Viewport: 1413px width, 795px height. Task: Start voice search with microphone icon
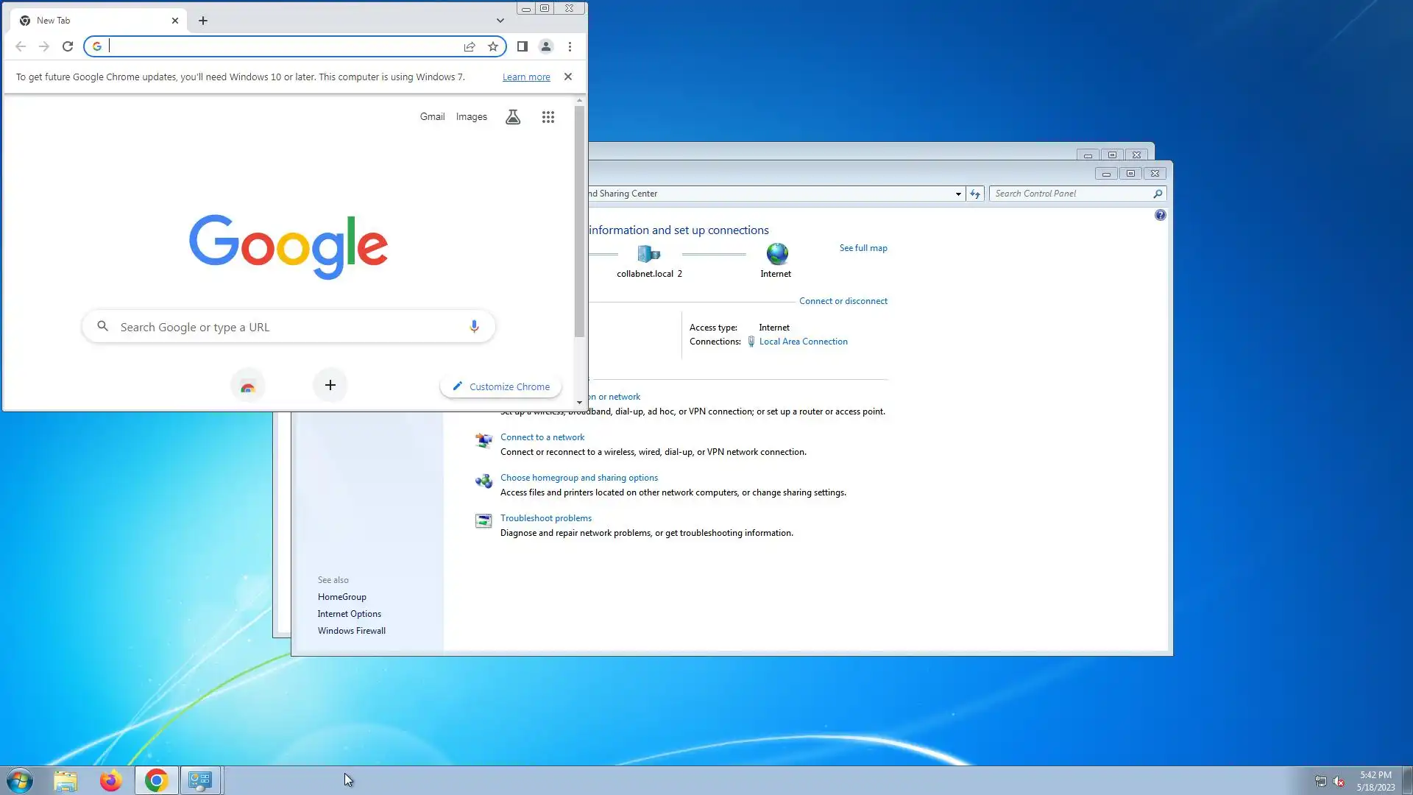tap(474, 326)
